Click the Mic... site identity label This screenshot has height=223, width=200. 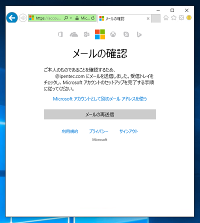tap(85, 18)
